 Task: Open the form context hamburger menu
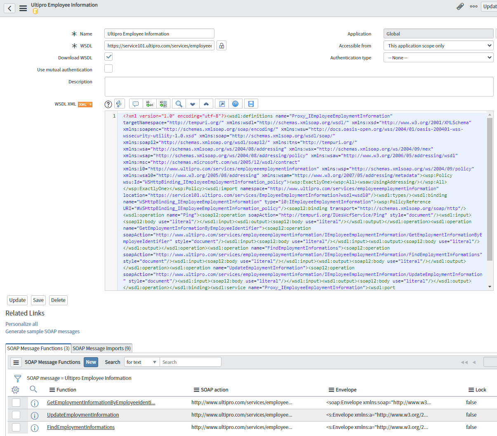pos(23,8)
